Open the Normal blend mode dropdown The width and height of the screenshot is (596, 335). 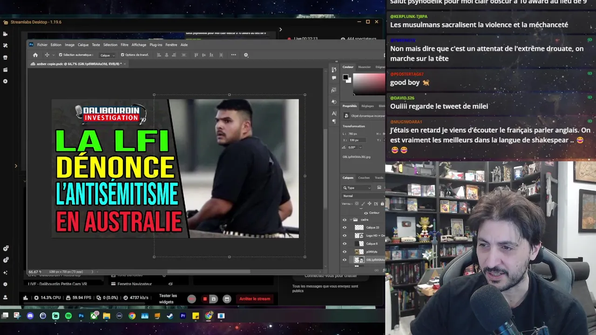363,196
